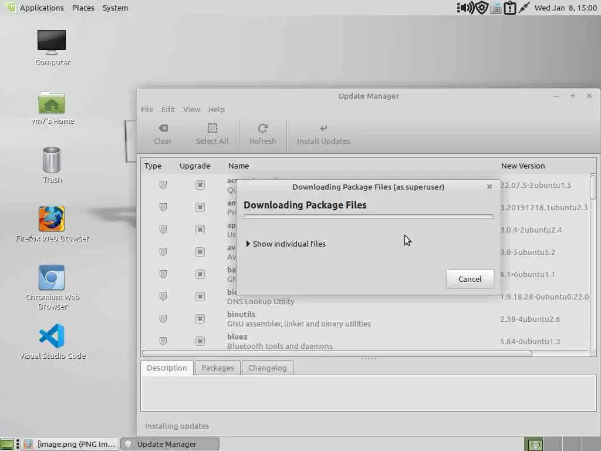
Task: Sort by the Type column header
Action: point(153,166)
